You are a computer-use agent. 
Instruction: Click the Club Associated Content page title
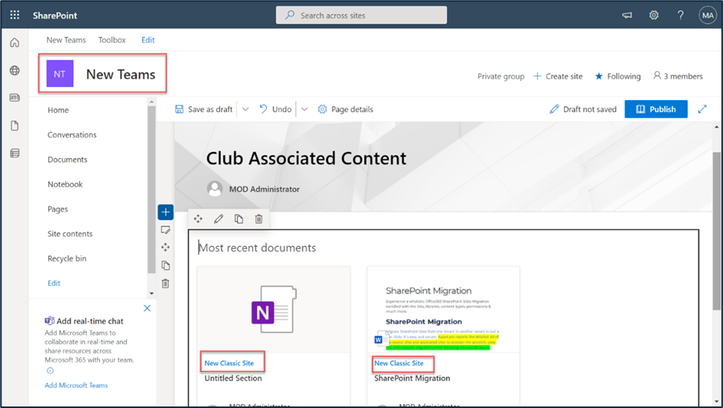click(x=306, y=159)
